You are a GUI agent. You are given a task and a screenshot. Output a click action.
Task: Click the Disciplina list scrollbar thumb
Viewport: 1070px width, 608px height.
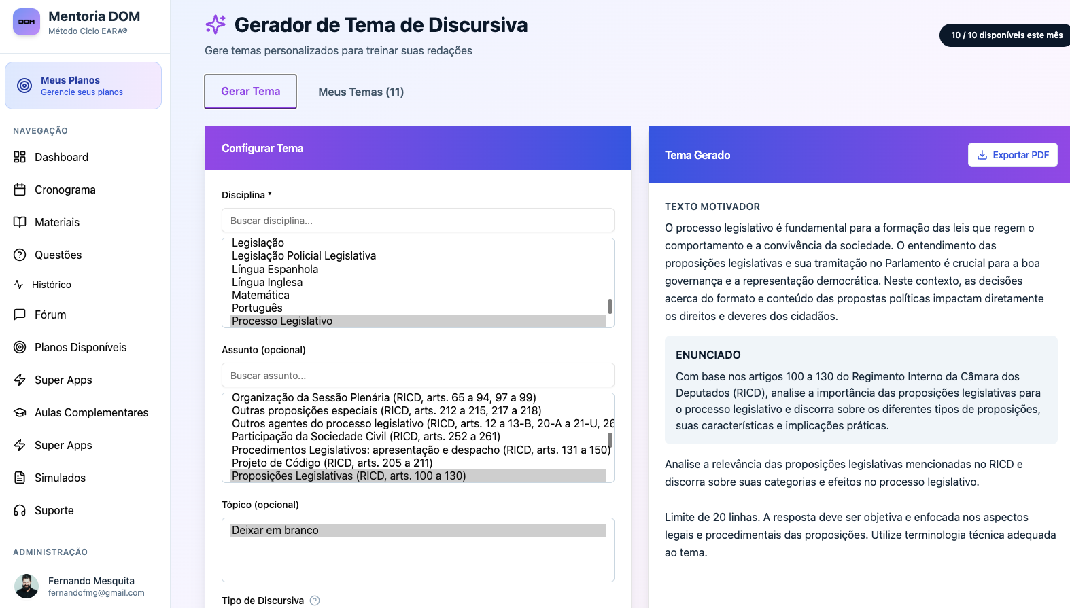click(x=610, y=306)
